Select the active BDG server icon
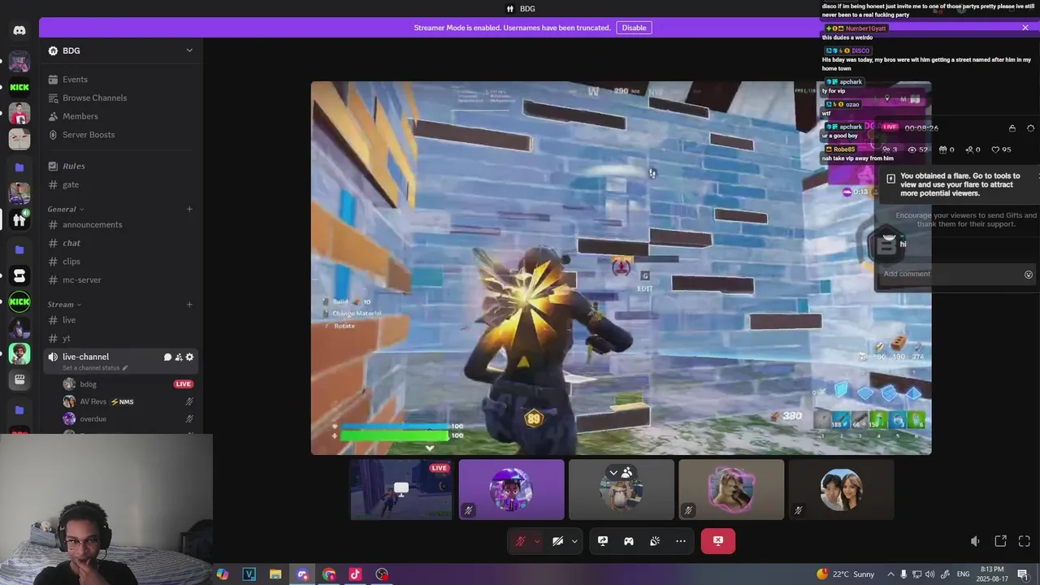This screenshot has height=585, width=1040. coord(19,219)
